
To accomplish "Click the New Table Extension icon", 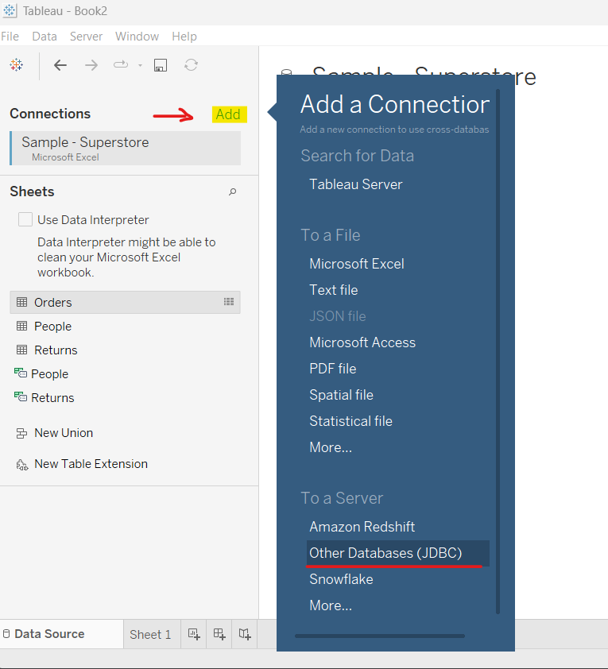I will [x=21, y=465].
